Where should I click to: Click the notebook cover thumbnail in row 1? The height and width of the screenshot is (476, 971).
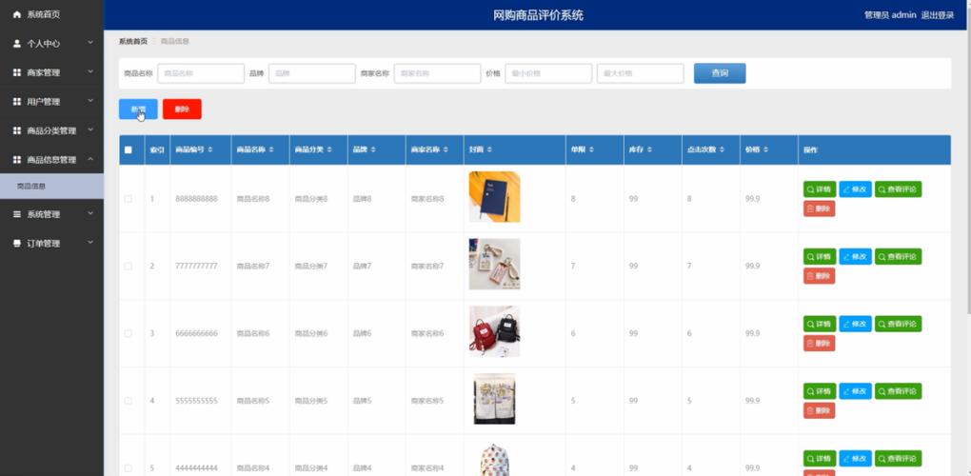pos(494,197)
